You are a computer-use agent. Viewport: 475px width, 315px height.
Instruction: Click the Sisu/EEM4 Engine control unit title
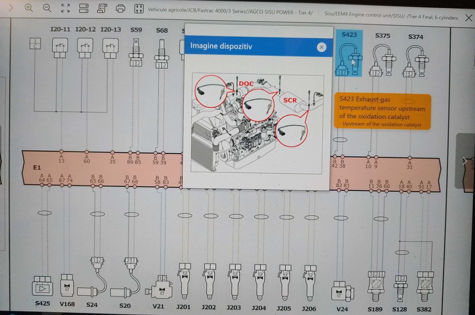click(391, 16)
